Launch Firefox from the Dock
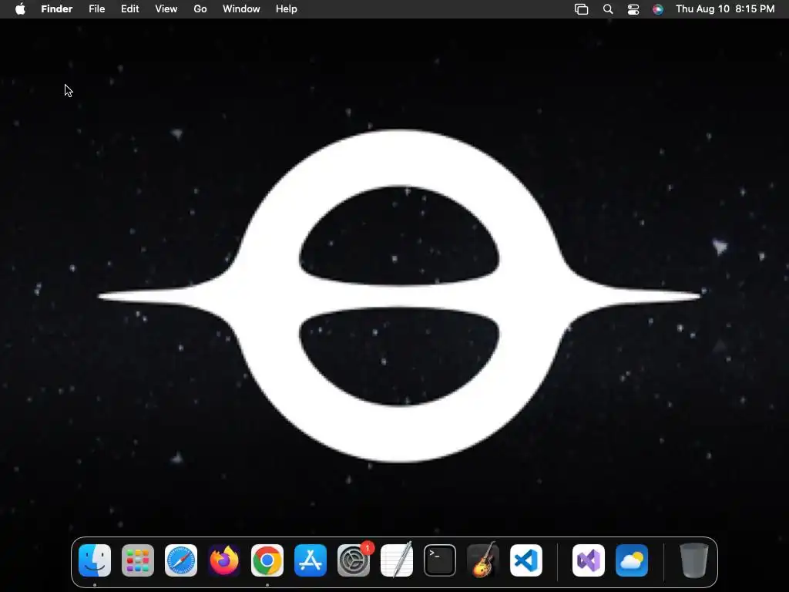 tap(224, 560)
